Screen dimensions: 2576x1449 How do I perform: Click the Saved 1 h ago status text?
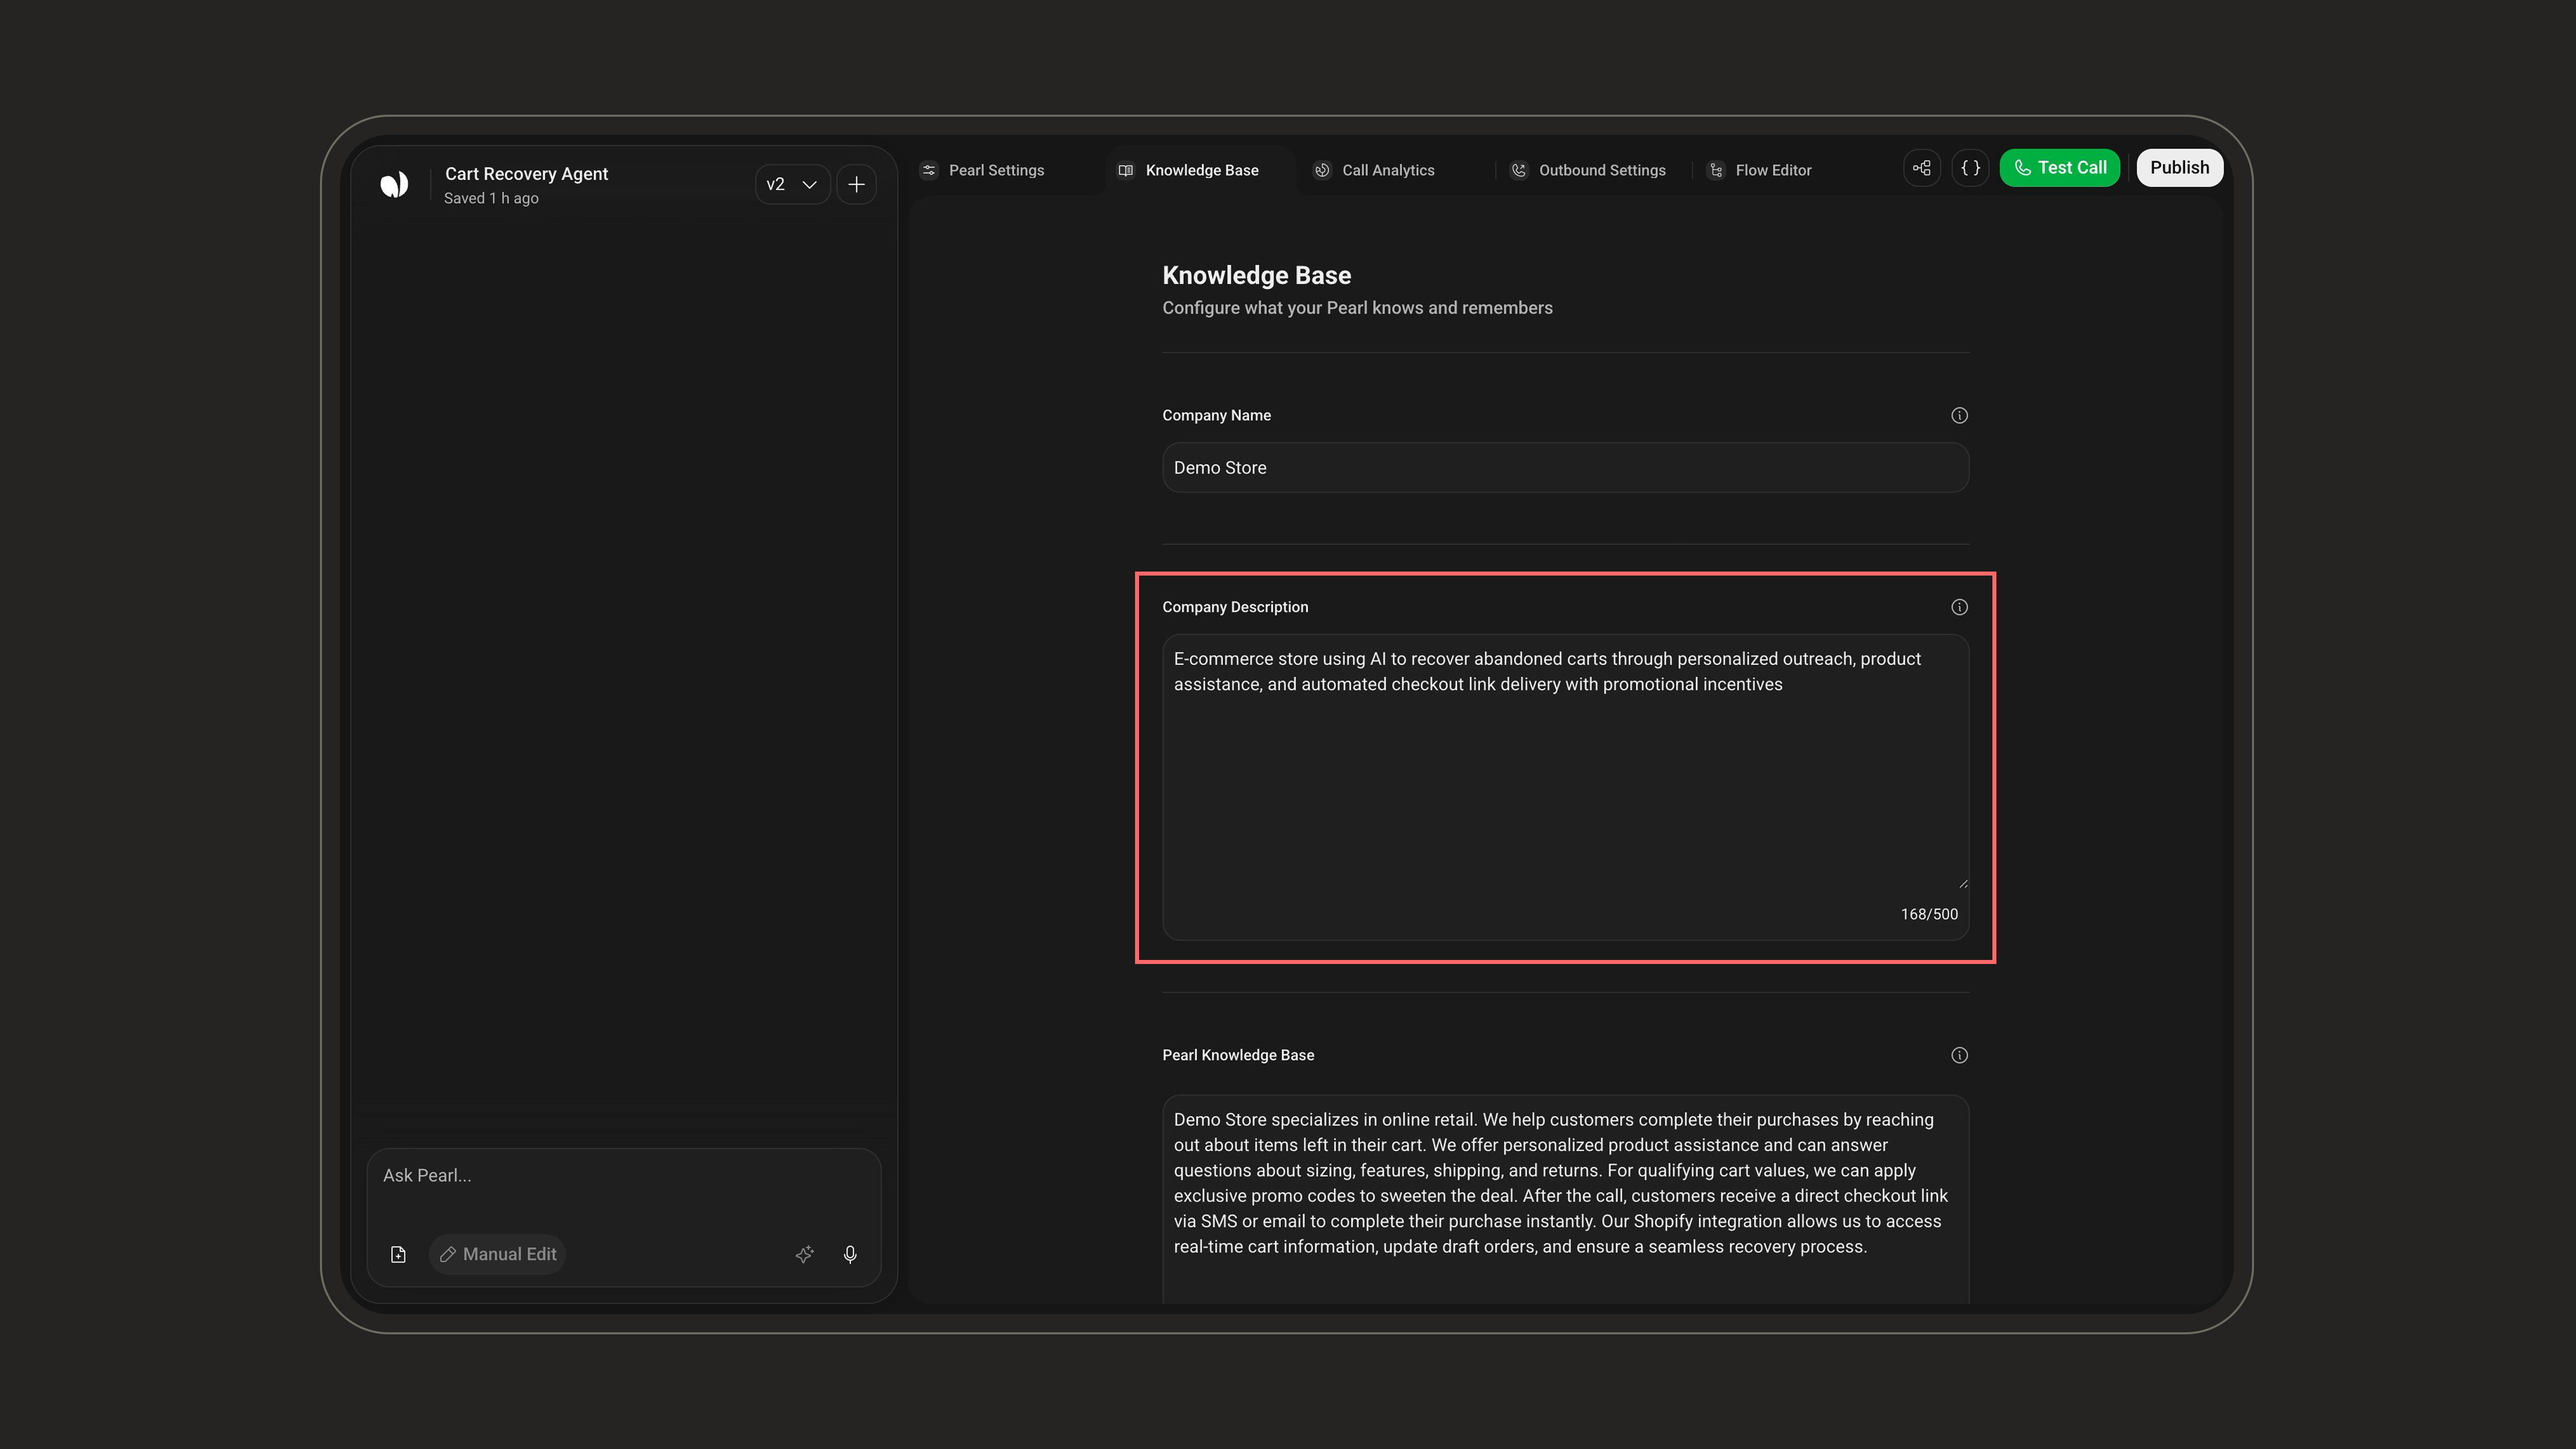(x=491, y=198)
